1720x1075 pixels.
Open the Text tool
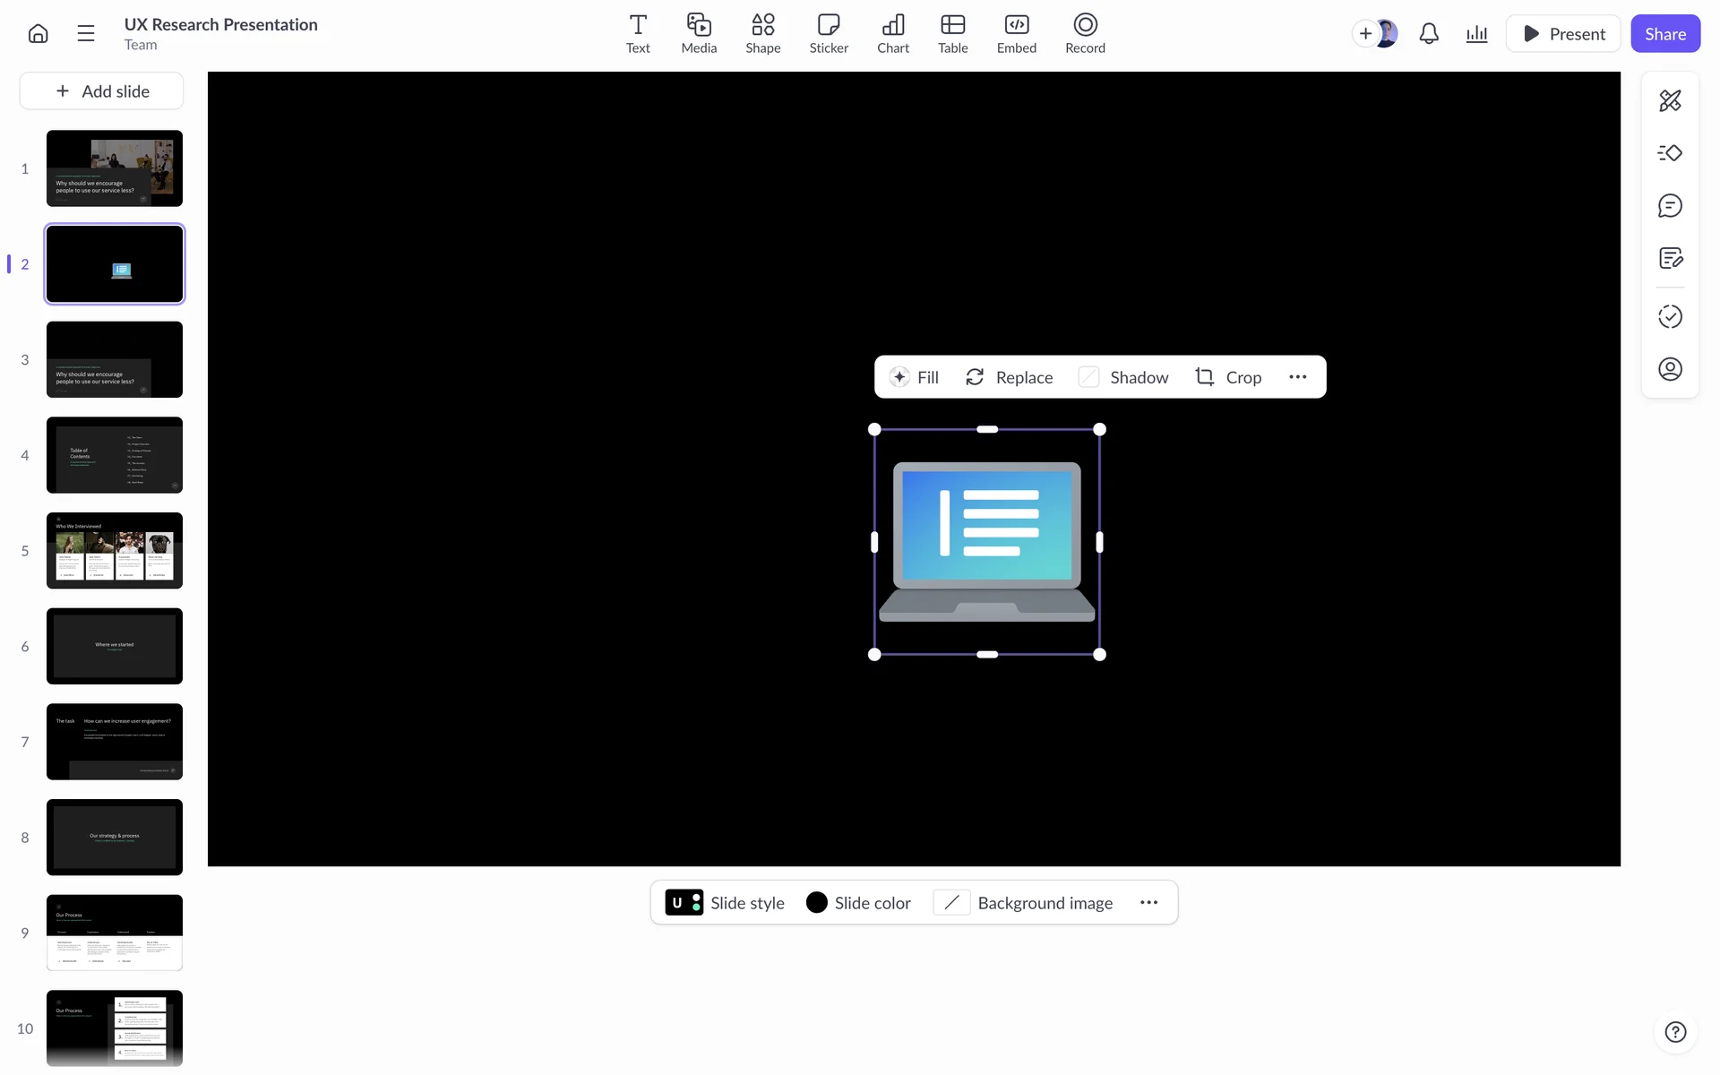coord(638,34)
